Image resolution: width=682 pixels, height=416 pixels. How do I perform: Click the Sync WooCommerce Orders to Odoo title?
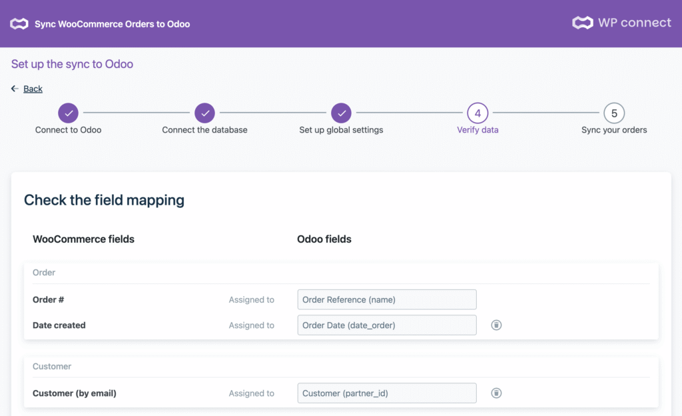click(112, 24)
